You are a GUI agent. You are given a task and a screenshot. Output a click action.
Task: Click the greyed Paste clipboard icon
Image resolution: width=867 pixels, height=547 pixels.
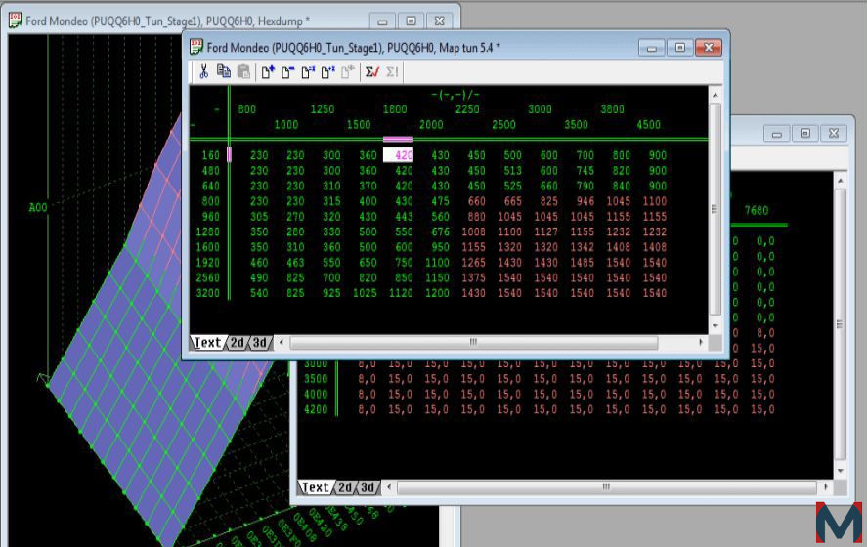[x=243, y=71]
